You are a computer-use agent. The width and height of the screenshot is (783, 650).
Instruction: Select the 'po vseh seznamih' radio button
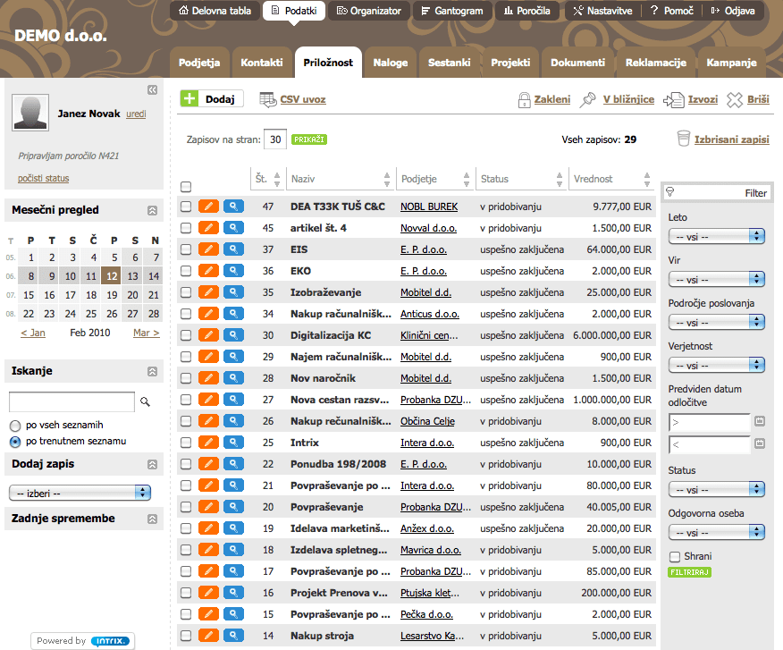[15, 426]
